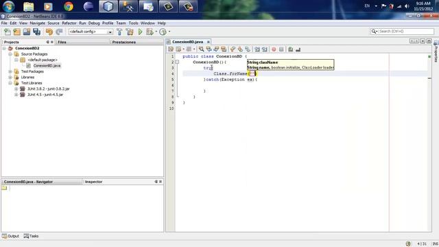
Task: Toggle Highlight Search in editor toolbar
Action: pos(224,49)
